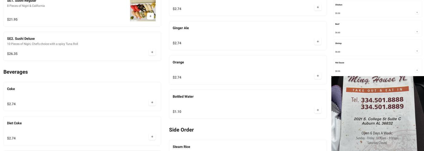
Task: Add Bottled Water with the plus icon
Action: point(318,110)
